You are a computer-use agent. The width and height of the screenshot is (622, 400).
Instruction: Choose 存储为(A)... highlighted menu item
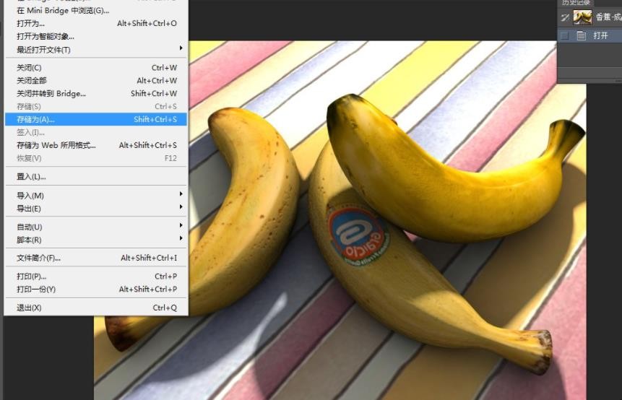tap(95, 119)
